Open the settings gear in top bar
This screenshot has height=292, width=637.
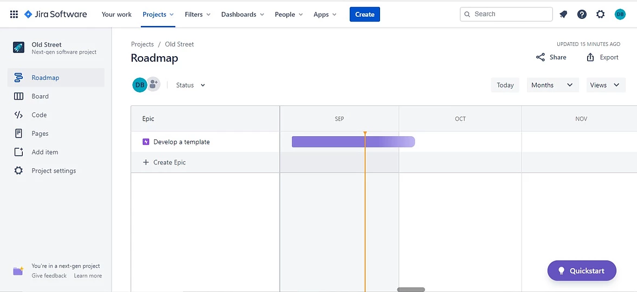coord(600,15)
